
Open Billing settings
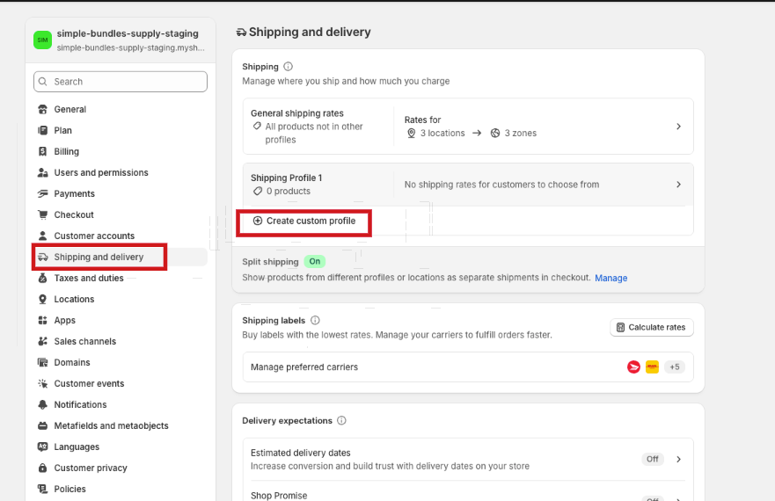(x=67, y=152)
